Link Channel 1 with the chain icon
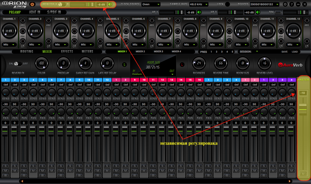311x184 pixels. pyautogui.click(x=23, y=36)
